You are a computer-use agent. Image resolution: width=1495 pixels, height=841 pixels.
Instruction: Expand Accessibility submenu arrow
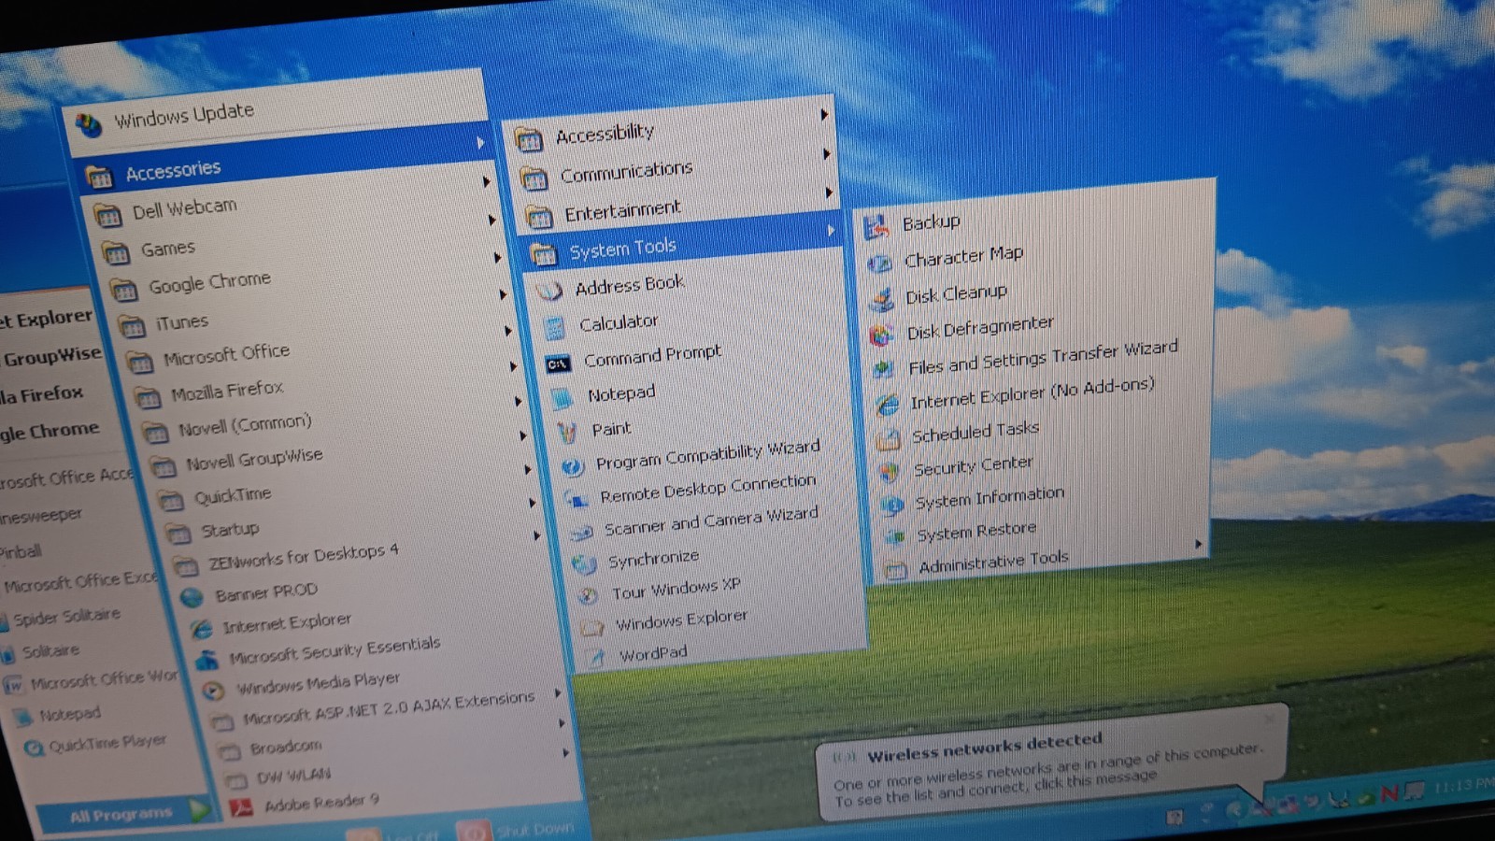(x=824, y=114)
